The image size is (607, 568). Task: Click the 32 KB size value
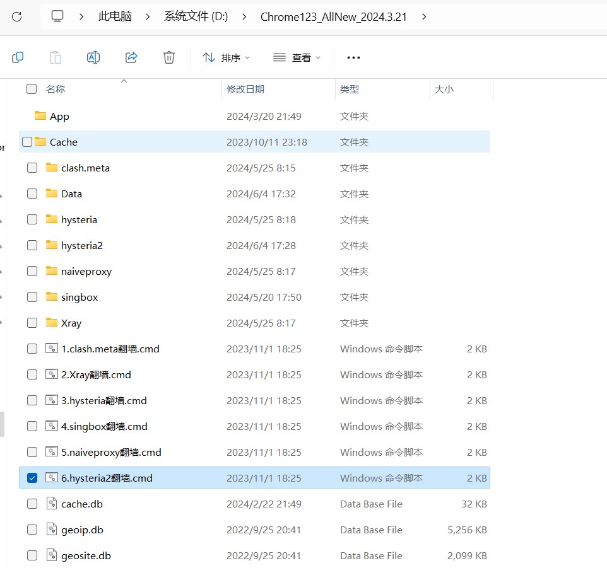tap(474, 504)
